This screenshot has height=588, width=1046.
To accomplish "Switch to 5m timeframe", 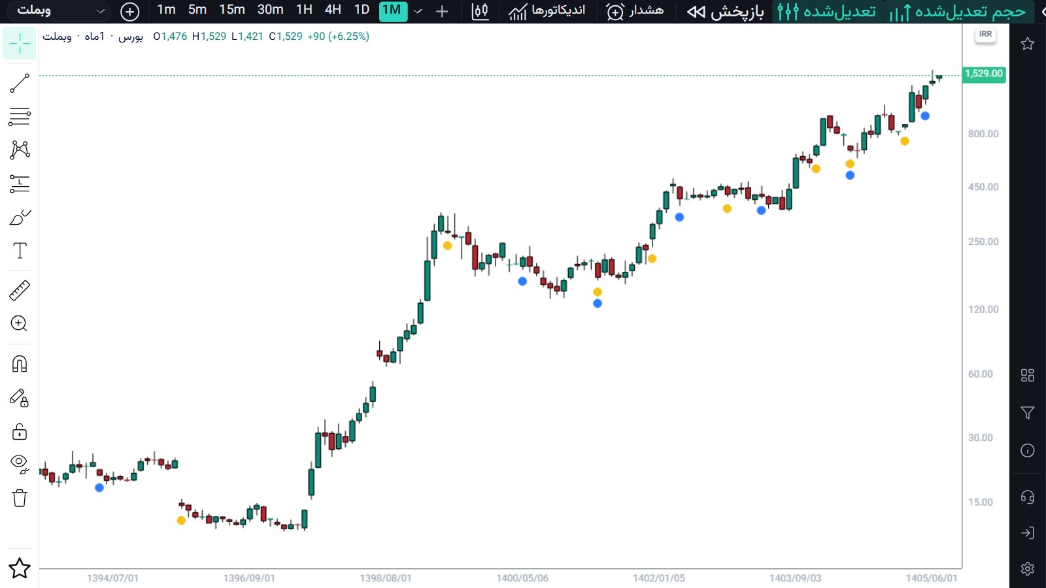I will click(x=197, y=10).
